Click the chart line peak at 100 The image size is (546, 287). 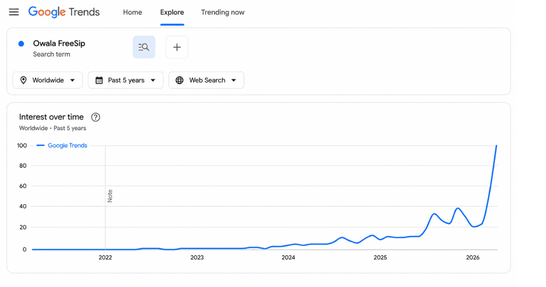pos(496,146)
